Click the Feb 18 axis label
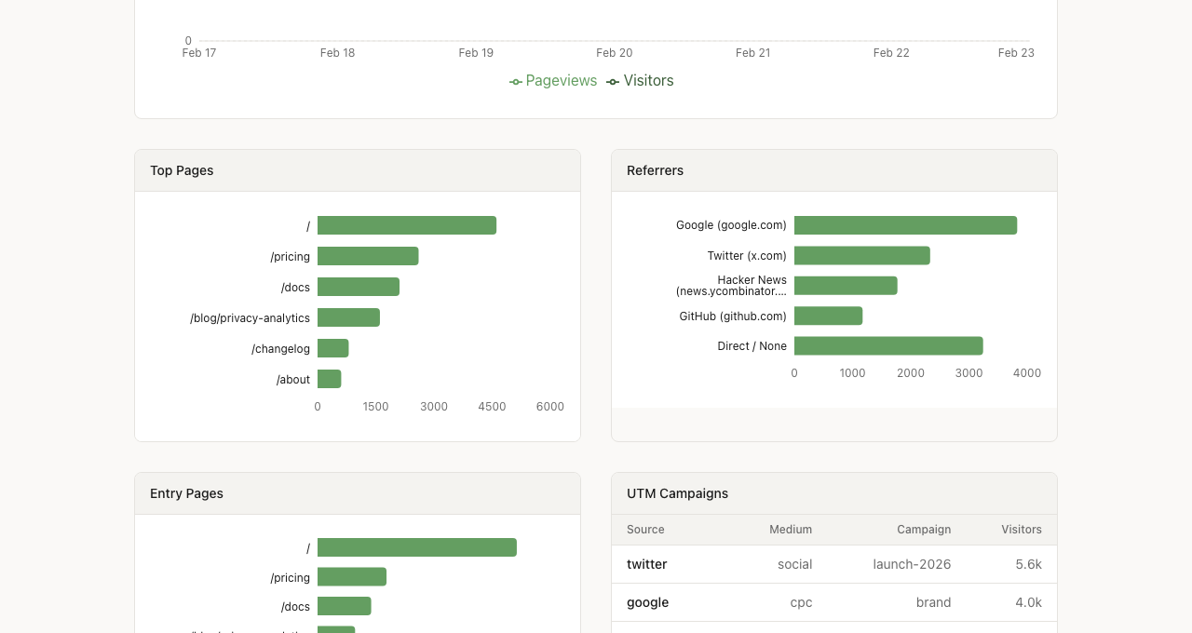Viewport: 1192px width, 633px height. pyautogui.click(x=337, y=53)
